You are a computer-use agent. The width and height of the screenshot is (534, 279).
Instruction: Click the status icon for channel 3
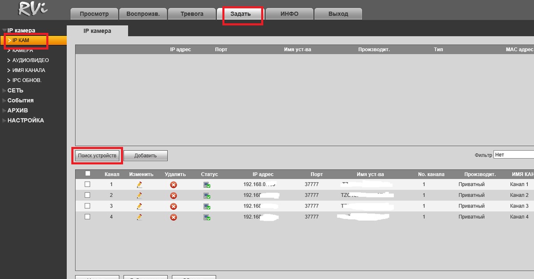206,207
